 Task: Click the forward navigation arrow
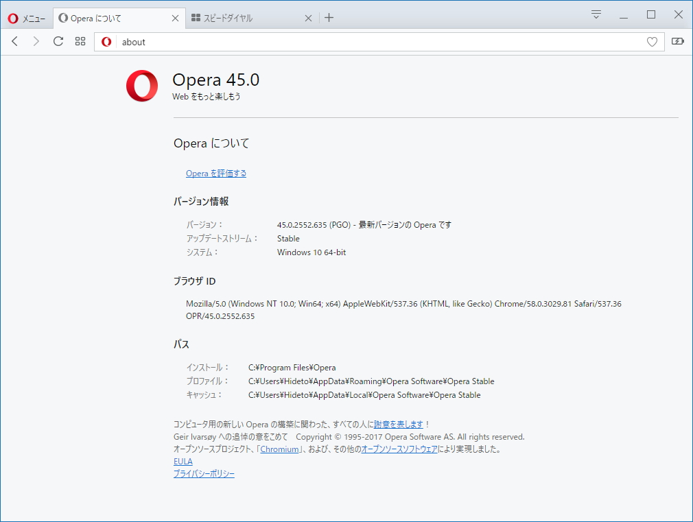pos(36,41)
